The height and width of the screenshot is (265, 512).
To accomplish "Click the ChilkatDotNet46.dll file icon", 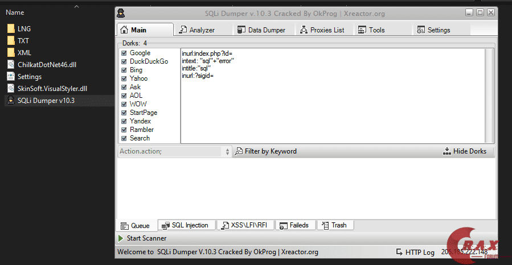I will click(11, 64).
